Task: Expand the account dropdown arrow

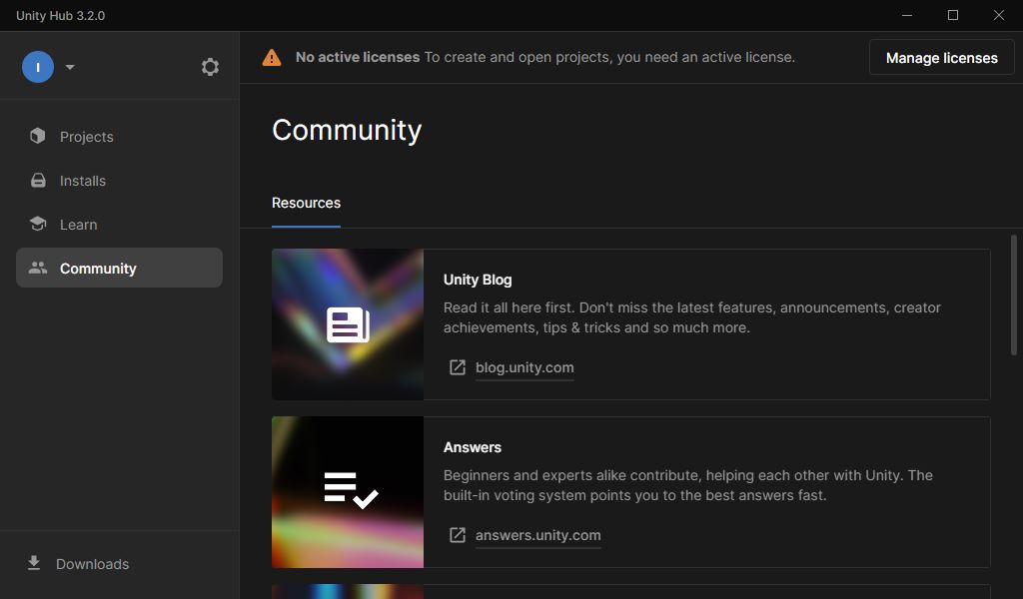Action: (x=70, y=67)
